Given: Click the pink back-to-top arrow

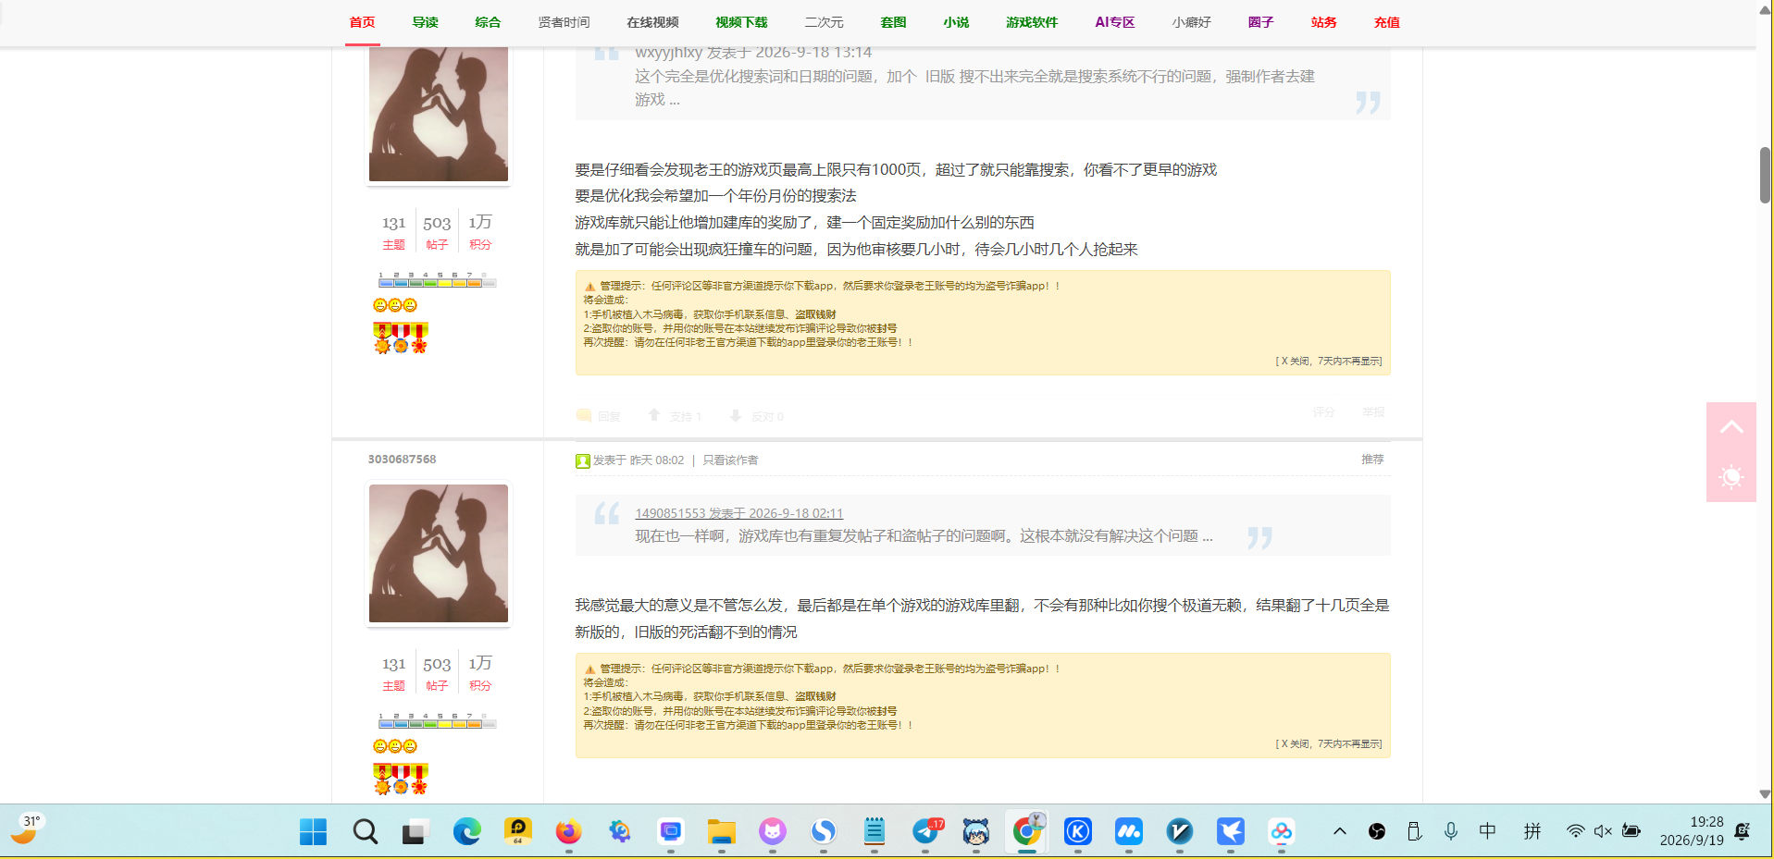Looking at the screenshot, I should pyautogui.click(x=1731, y=427).
